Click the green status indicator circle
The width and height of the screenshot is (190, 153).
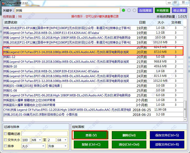[x=124, y=10]
